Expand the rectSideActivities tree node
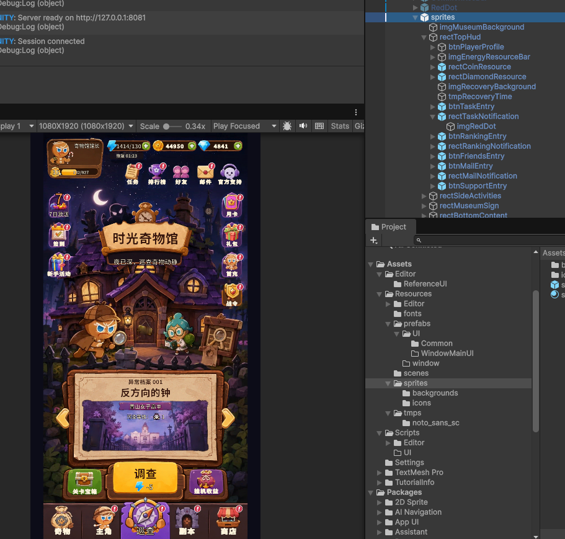565x539 pixels. 424,196
